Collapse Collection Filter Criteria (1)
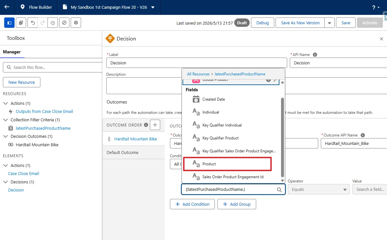This screenshot has width=387, height=240. click(x=5, y=120)
